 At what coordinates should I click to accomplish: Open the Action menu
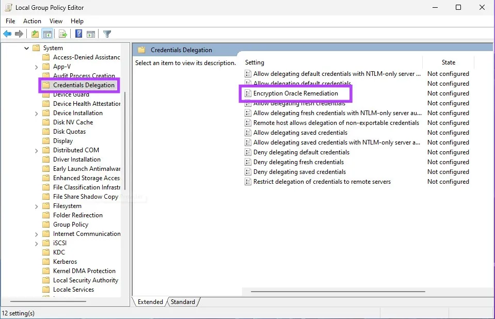pyautogui.click(x=32, y=21)
